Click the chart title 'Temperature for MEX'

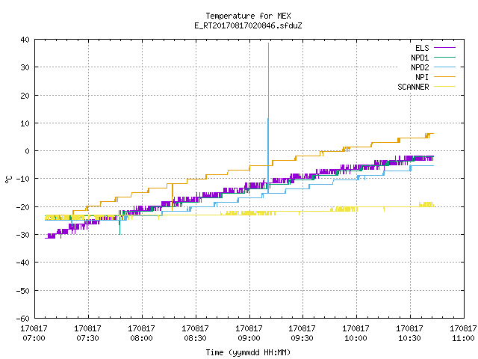point(248,16)
